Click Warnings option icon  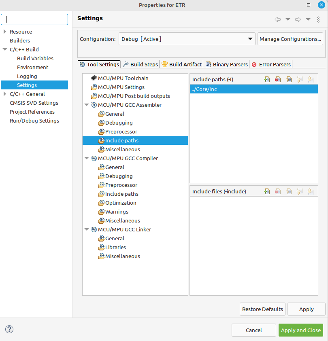click(x=101, y=212)
